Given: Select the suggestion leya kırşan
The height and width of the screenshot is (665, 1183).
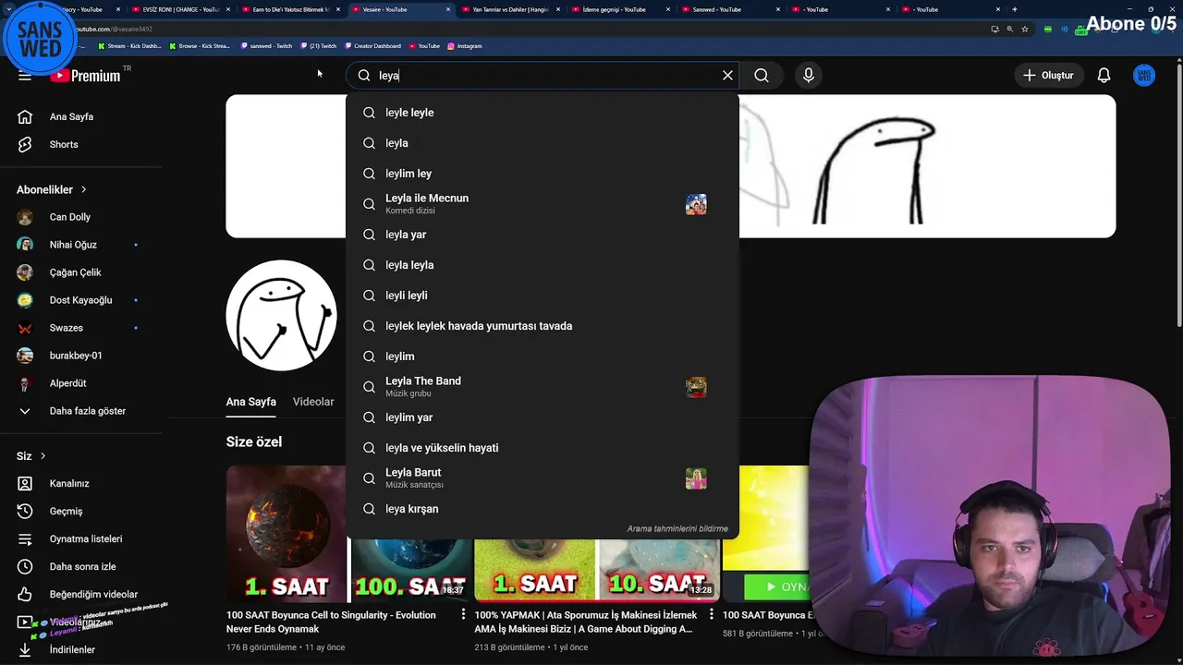Looking at the screenshot, I should tap(543, 509).
